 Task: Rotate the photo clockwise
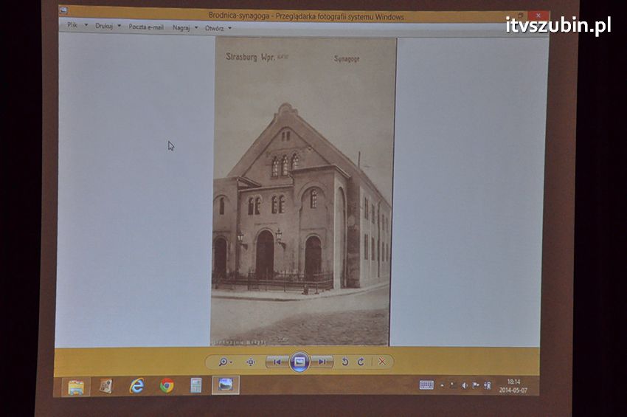[361, 362]
